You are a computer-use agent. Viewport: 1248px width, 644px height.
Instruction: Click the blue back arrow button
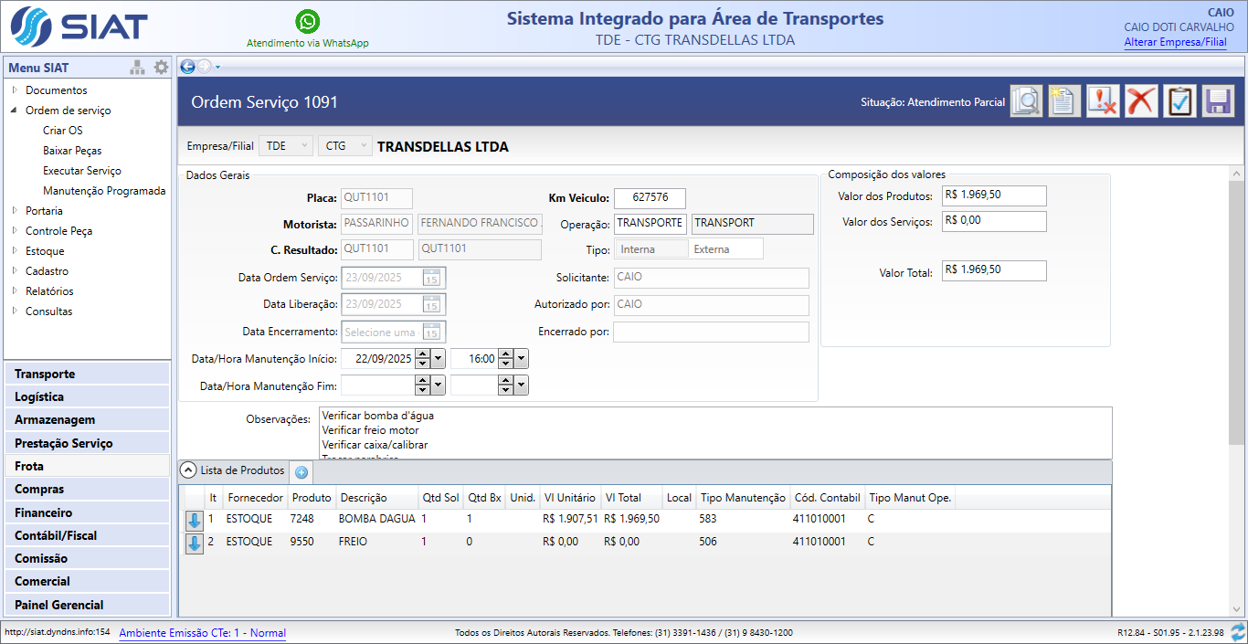point(187,66)
